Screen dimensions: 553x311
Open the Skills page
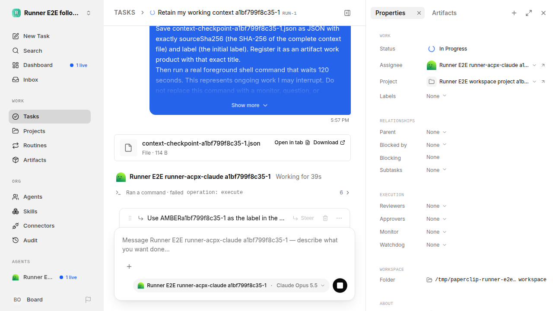pos(50,212)
